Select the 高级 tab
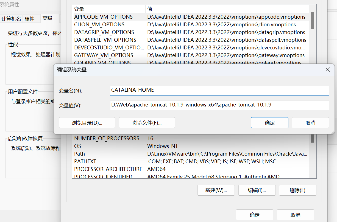The width and height of the screenshot is (337, 222). (x=48, y=18)
